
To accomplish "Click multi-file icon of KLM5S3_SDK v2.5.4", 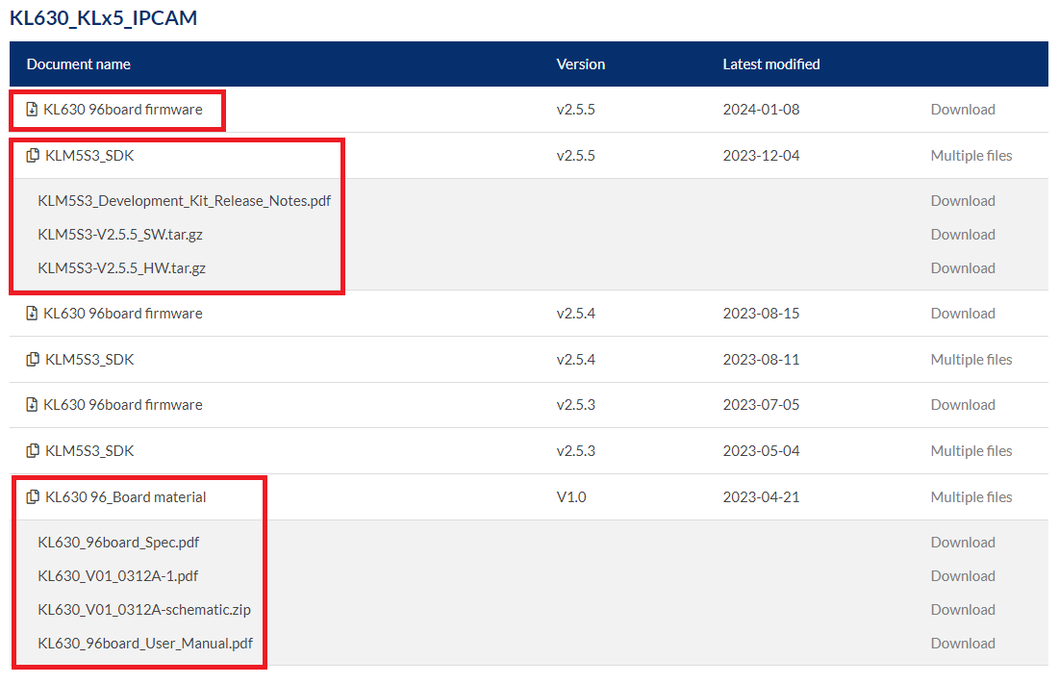I will (x=33, y=359).
